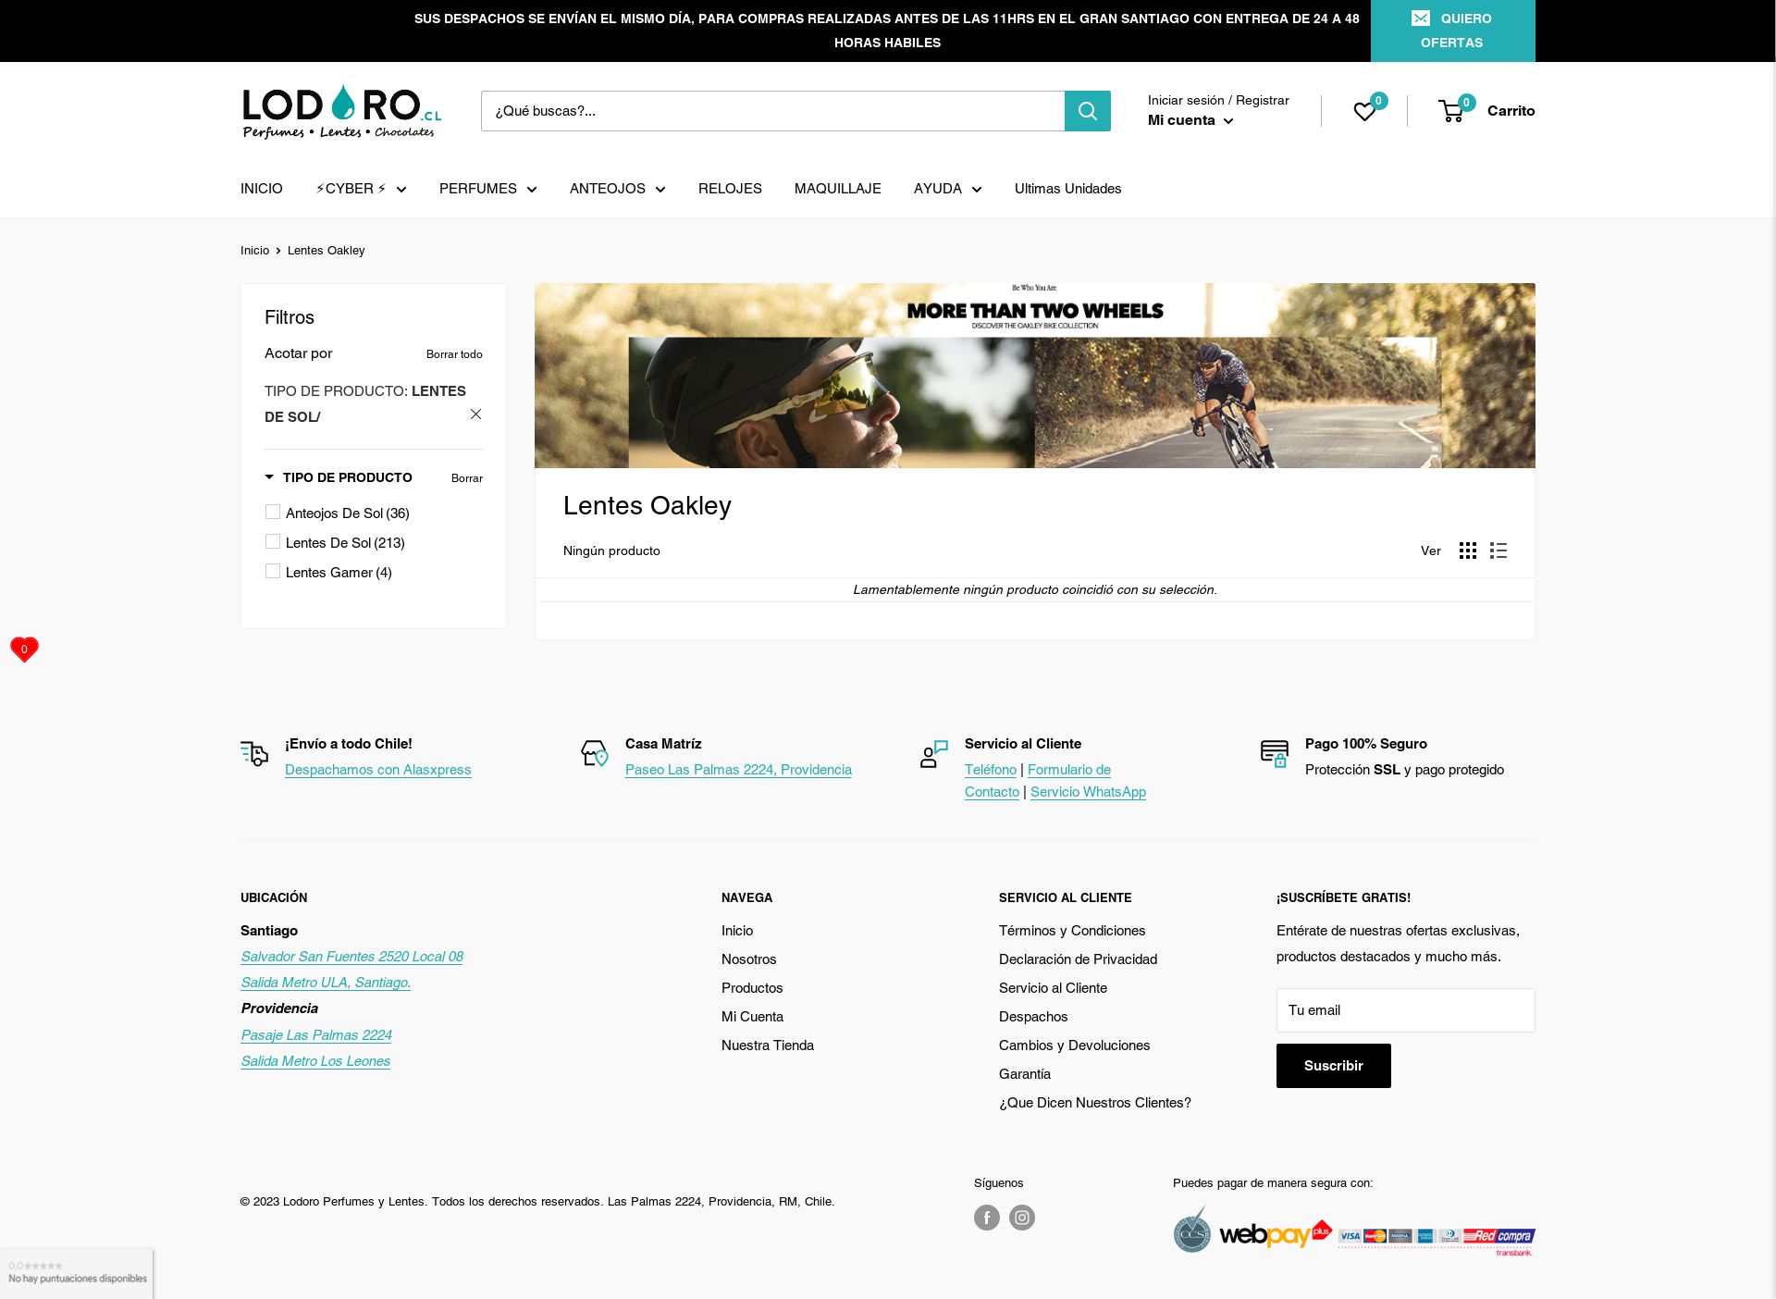Click the envelope icon beside Quiero Ofertas
1776x1299 pixels.
point(1421,19)
